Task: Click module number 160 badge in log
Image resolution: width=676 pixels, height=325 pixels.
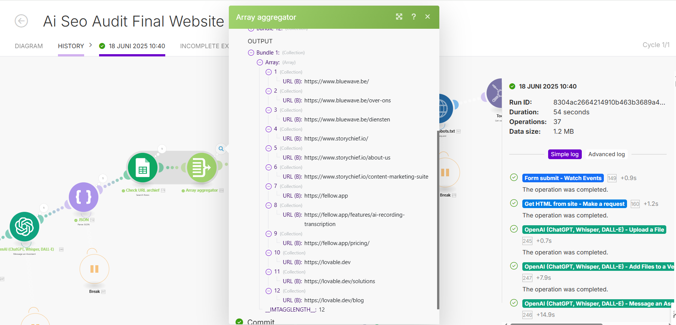Action: pyautogui.click(x=635, y=204)
